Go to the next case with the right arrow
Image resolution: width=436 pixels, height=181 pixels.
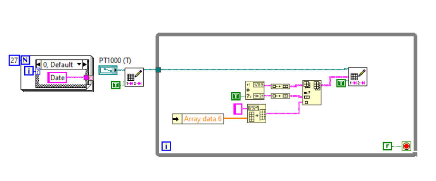85,65
